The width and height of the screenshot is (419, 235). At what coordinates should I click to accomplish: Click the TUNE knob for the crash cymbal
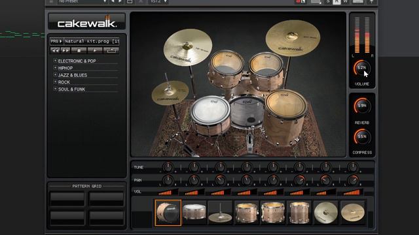[x=325, y=167]
